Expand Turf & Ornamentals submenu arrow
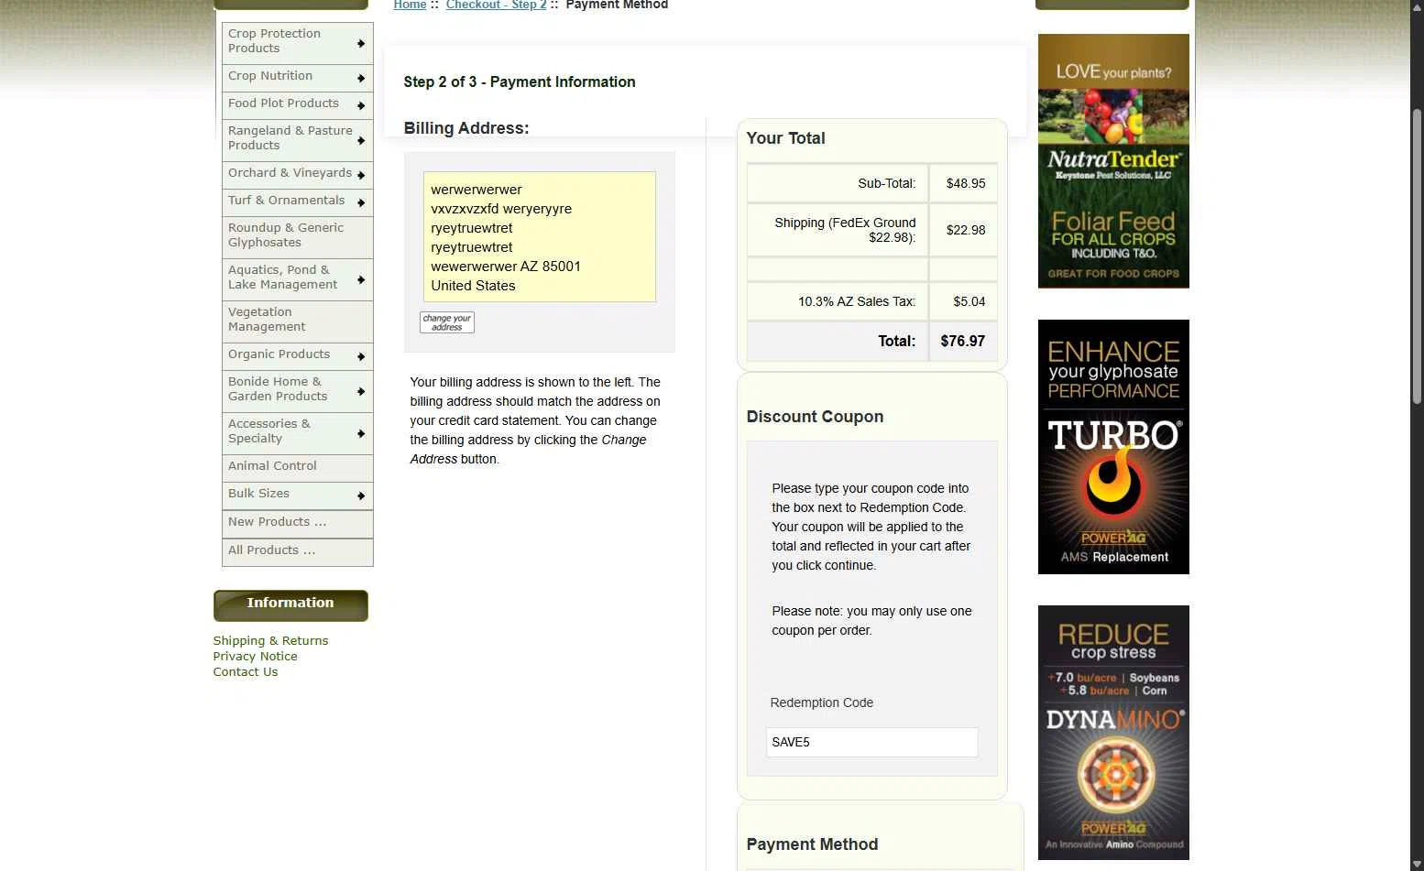The height and width of the screenshot is (871, 1424). 361,202
